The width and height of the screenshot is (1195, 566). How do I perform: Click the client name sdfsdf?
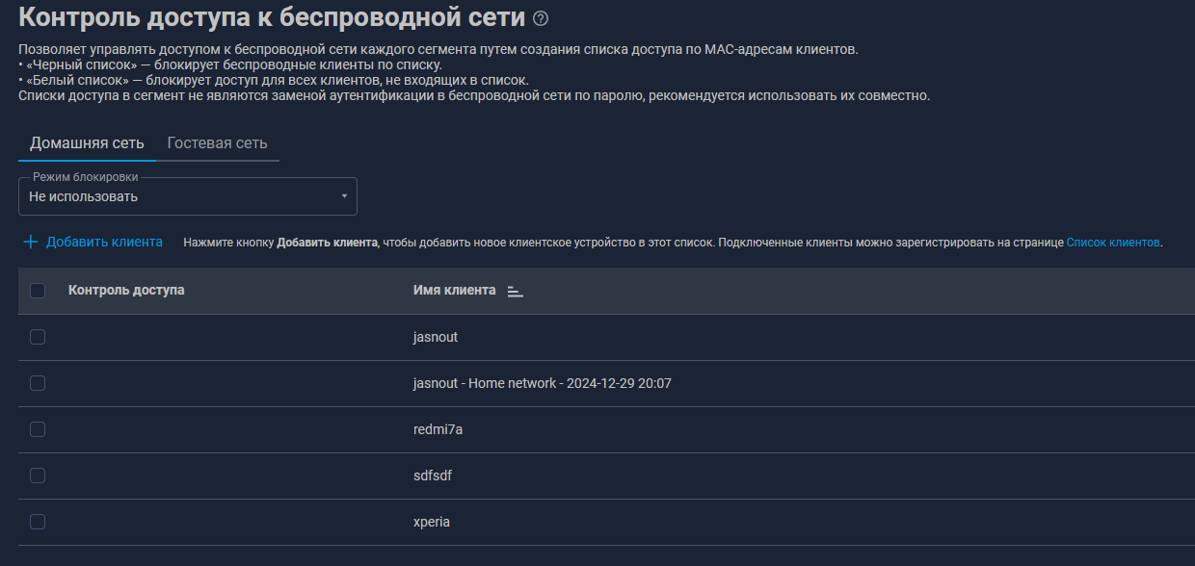point(433,476)
